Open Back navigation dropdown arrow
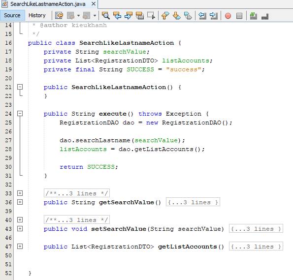This screenshot has height=280, width=293. [78, 16]
